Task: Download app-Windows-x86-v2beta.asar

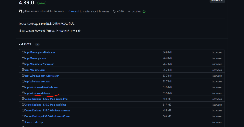Action: coord(41,87)
